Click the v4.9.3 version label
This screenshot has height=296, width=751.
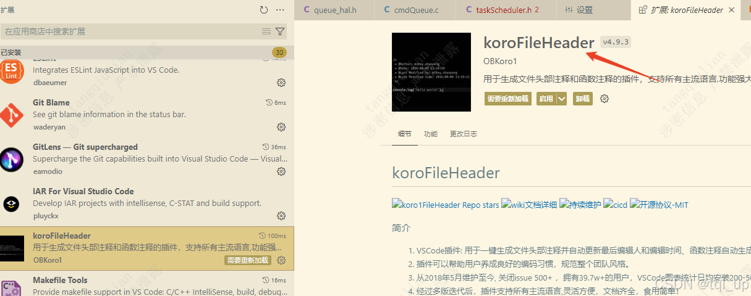click(x=615, y=42)
